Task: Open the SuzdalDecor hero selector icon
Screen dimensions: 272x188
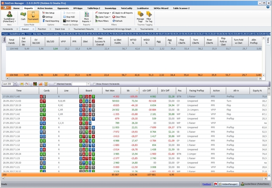Action: click(9, 14)
